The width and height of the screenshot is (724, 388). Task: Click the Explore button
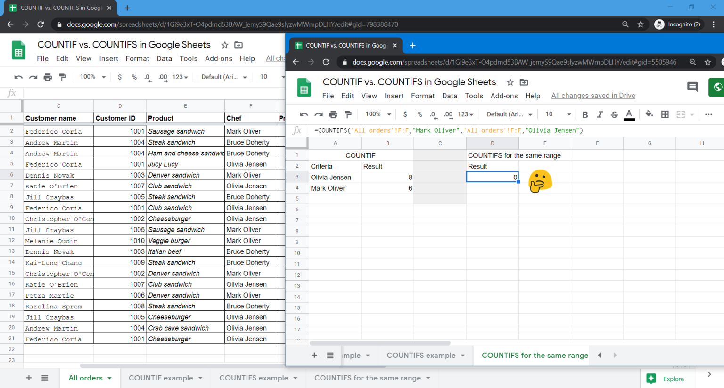point(667,378)
